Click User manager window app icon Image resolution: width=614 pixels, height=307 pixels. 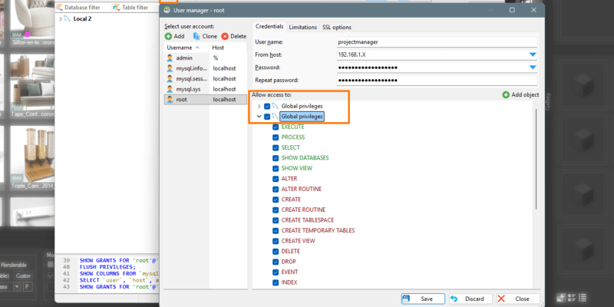pos(167,10)
